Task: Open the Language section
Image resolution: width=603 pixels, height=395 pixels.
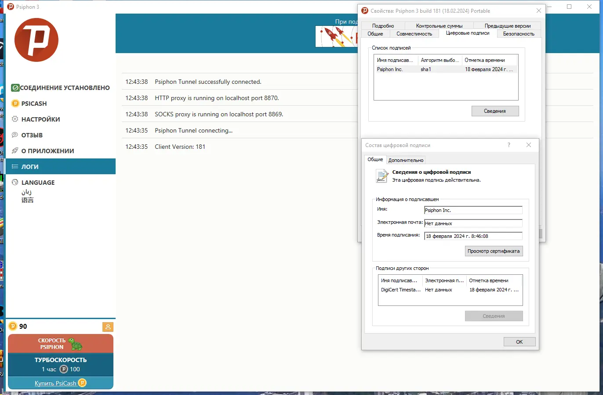Action: 61,183
